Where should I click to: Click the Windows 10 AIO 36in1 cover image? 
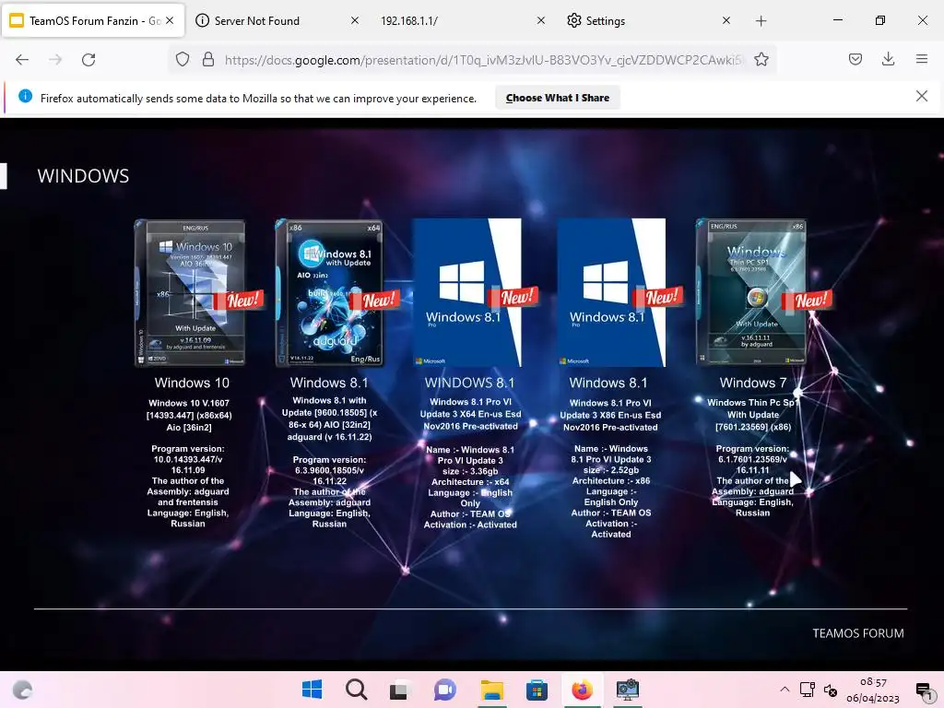[190, 293]
